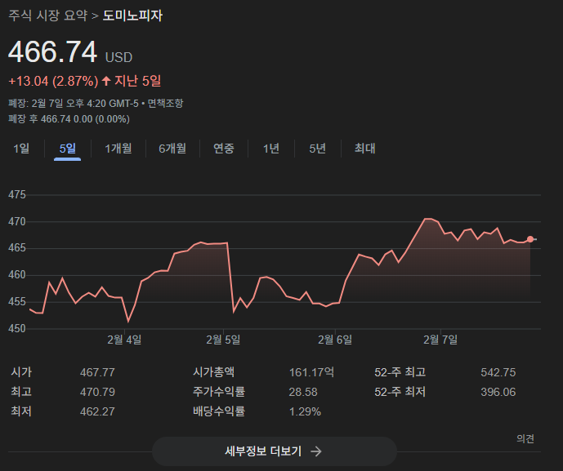Switch to the 1개월 chart tab
The image size is (563, 471).
click(118, 148)
